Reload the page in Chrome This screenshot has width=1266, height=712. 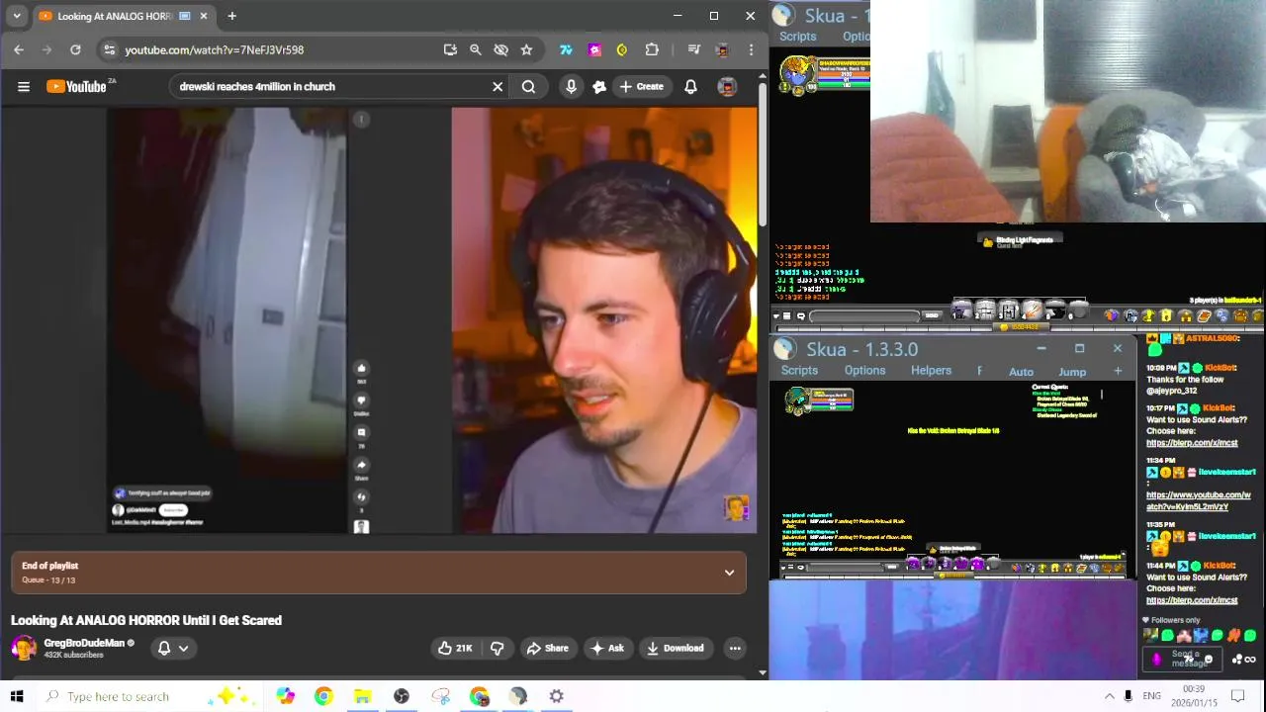(x=75, y=49)
